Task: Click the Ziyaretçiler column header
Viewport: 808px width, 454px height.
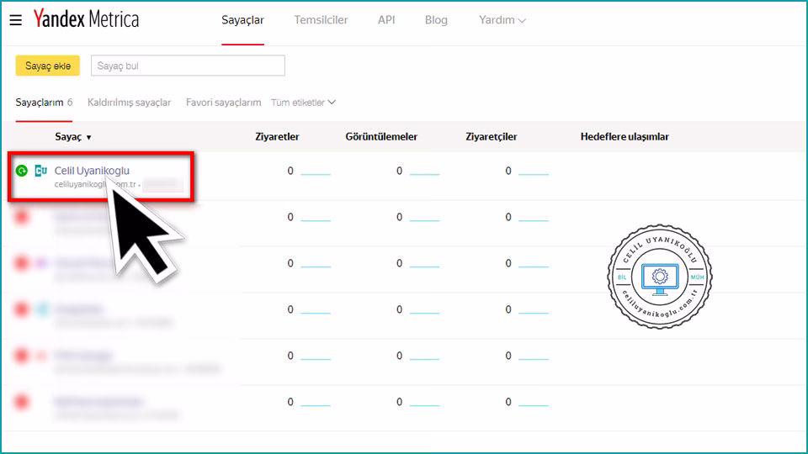Action: (x=491, y=137)
